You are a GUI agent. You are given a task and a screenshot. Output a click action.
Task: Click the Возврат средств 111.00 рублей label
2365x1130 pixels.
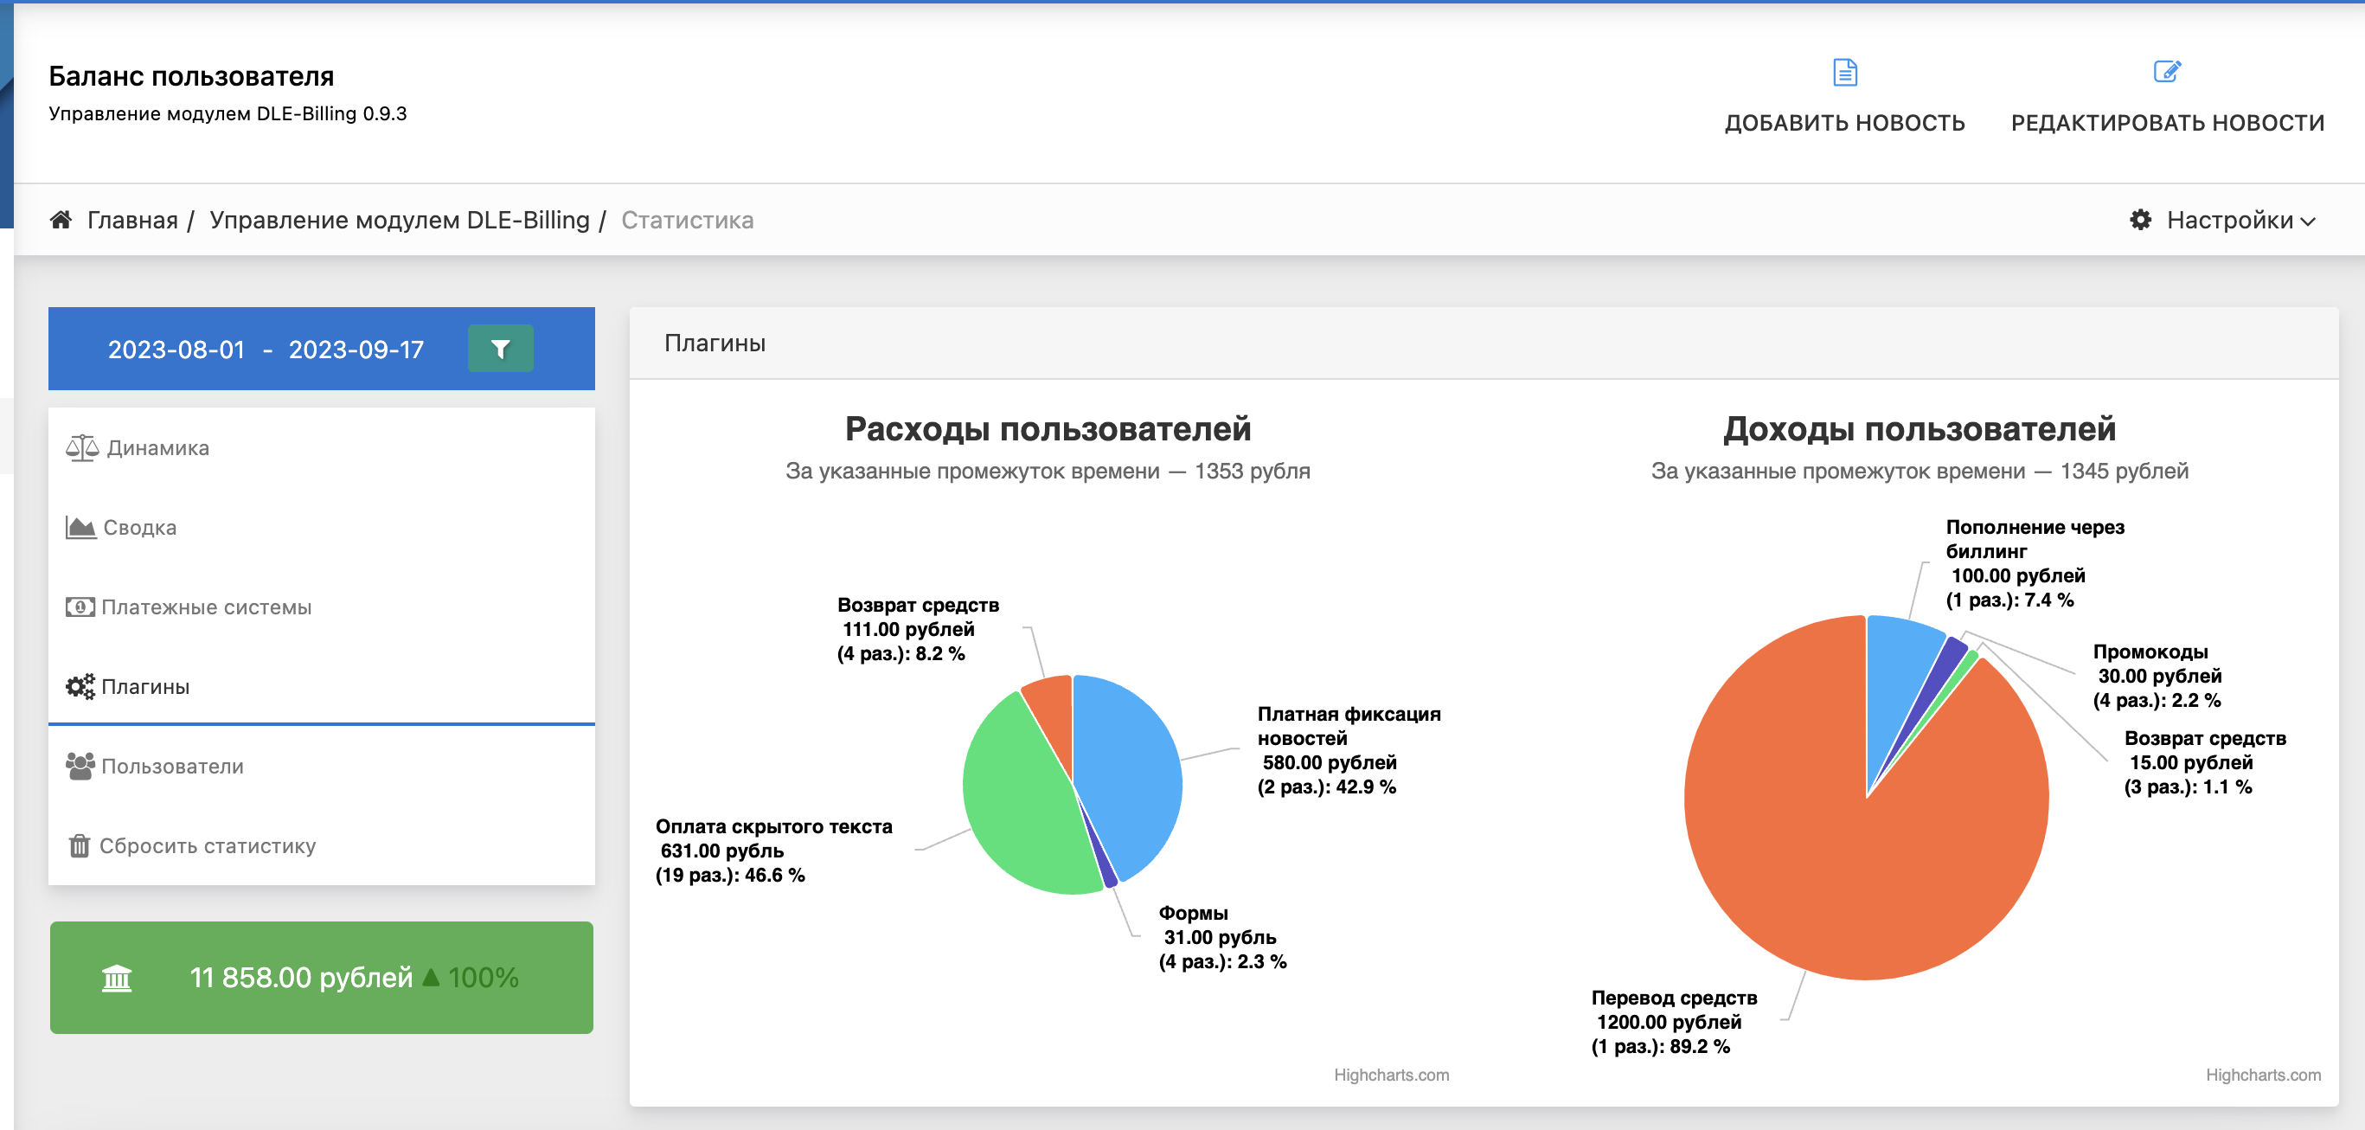pos(918,629)
